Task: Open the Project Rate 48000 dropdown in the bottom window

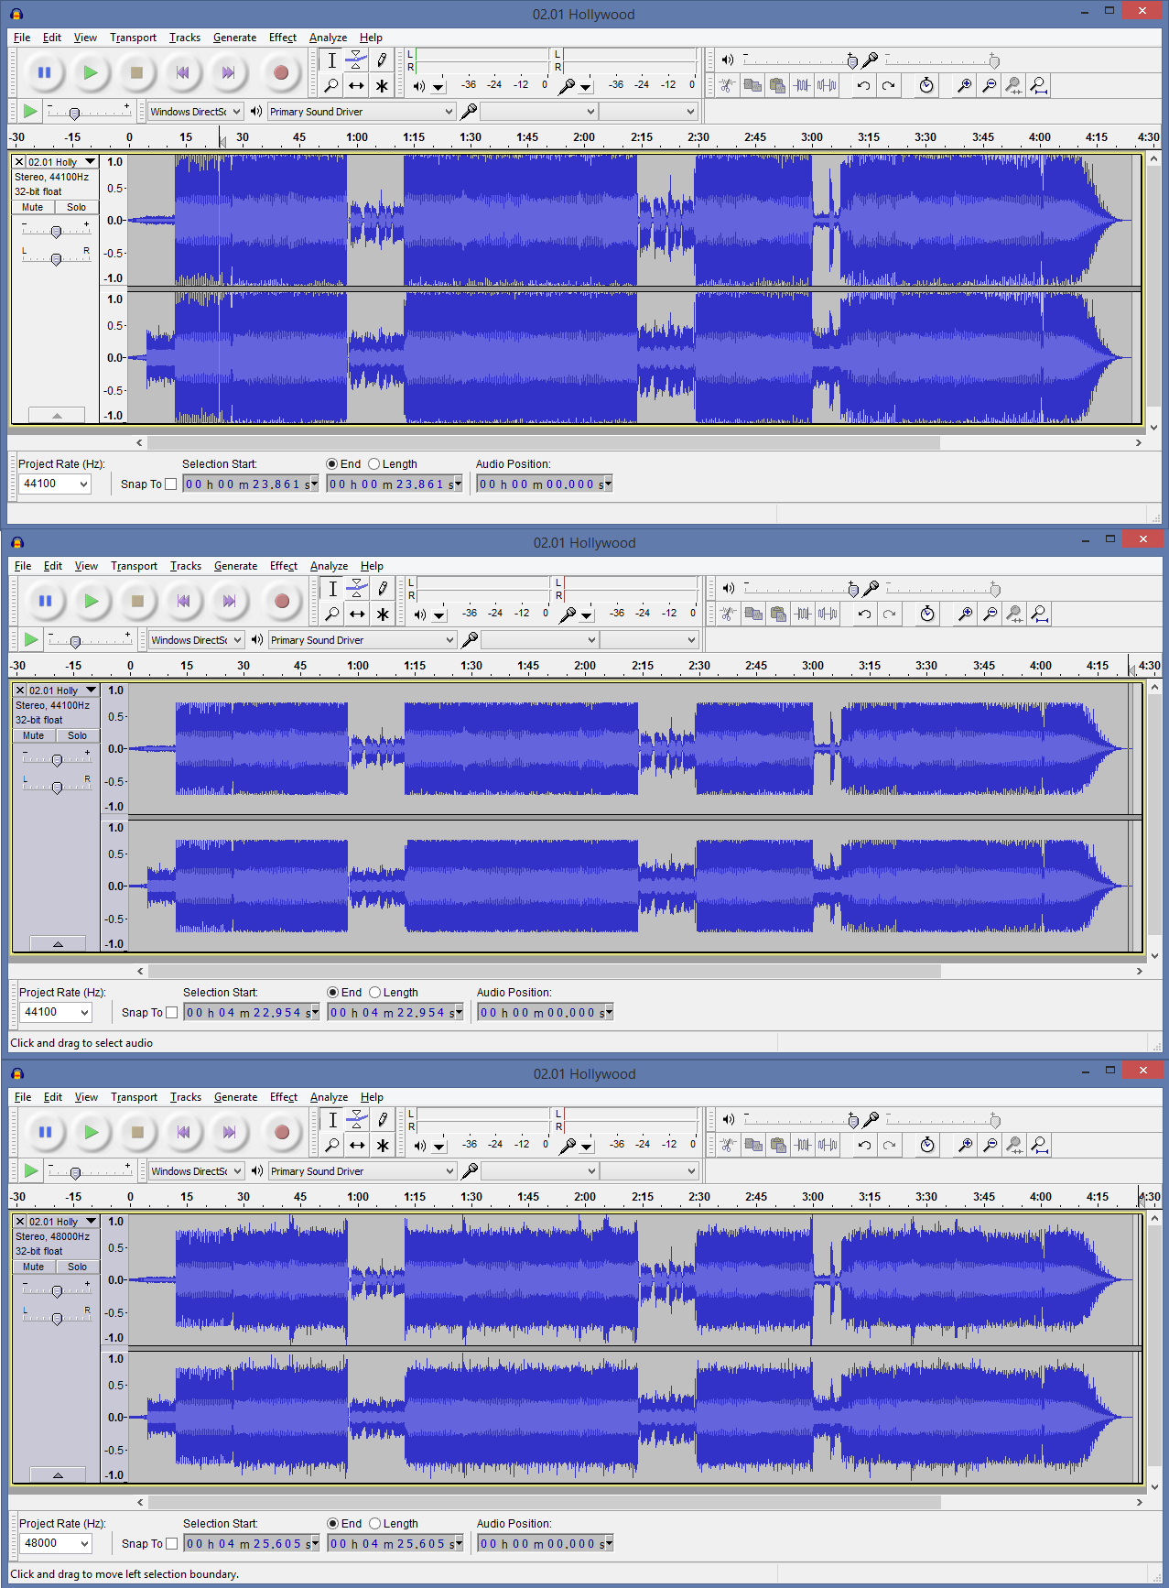Action: [56, 1543]
